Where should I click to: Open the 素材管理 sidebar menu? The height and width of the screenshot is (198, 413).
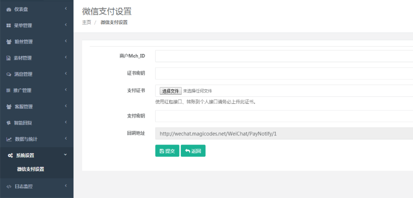(37, 58)
